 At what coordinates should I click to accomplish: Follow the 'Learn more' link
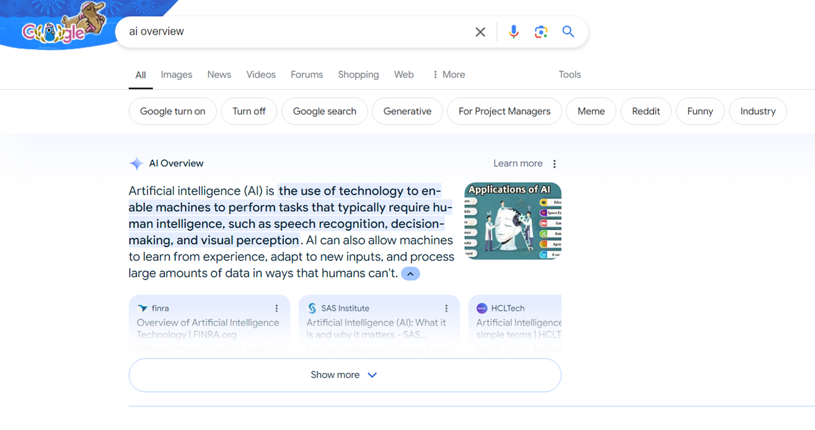pyautogui.click(x=518, y=164)
